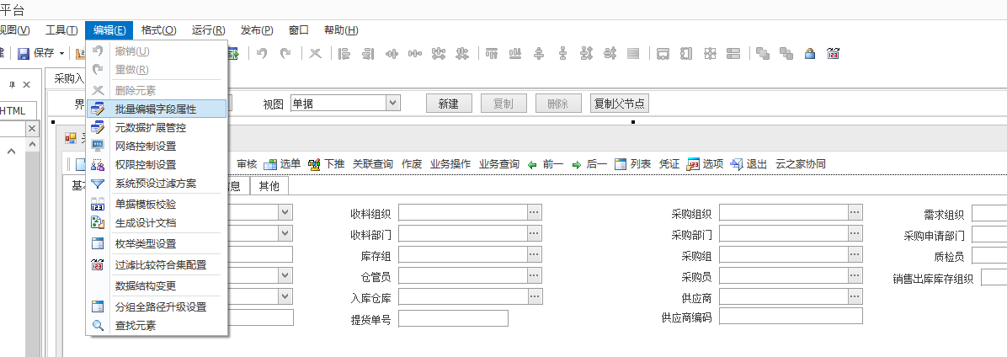The height and width of the screenshot is (357, 1007).
Task: Click 作废 in the form toolbar
Action: [x=412, y=164]
